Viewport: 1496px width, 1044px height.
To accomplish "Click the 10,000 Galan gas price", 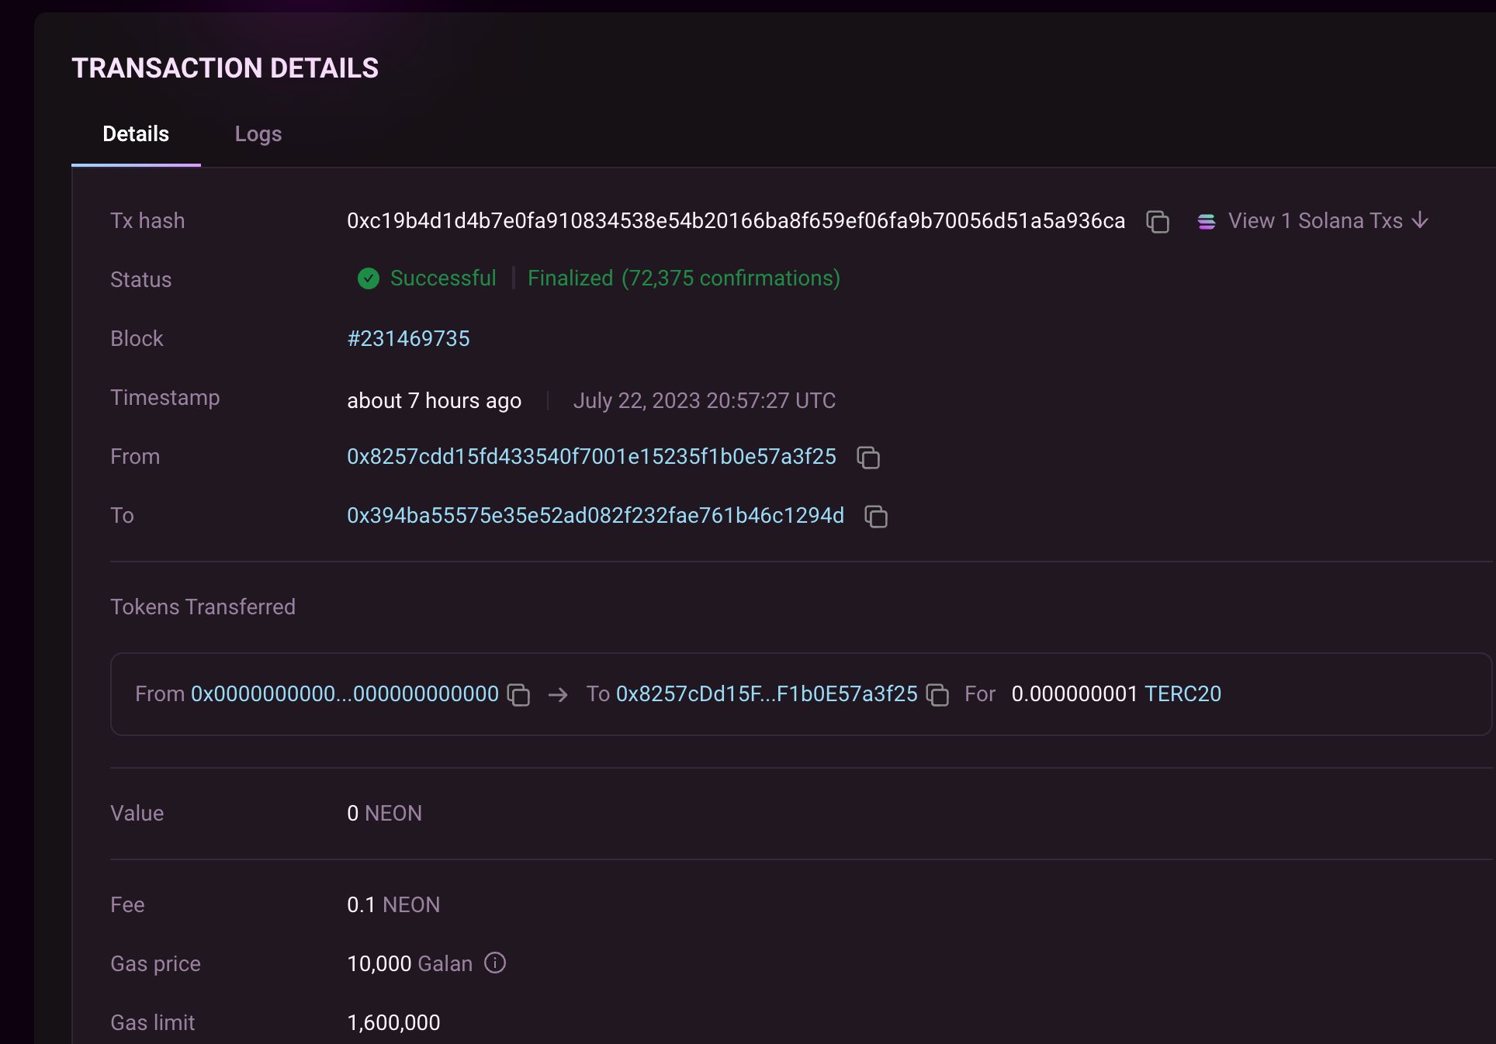I will click(410, 964).
